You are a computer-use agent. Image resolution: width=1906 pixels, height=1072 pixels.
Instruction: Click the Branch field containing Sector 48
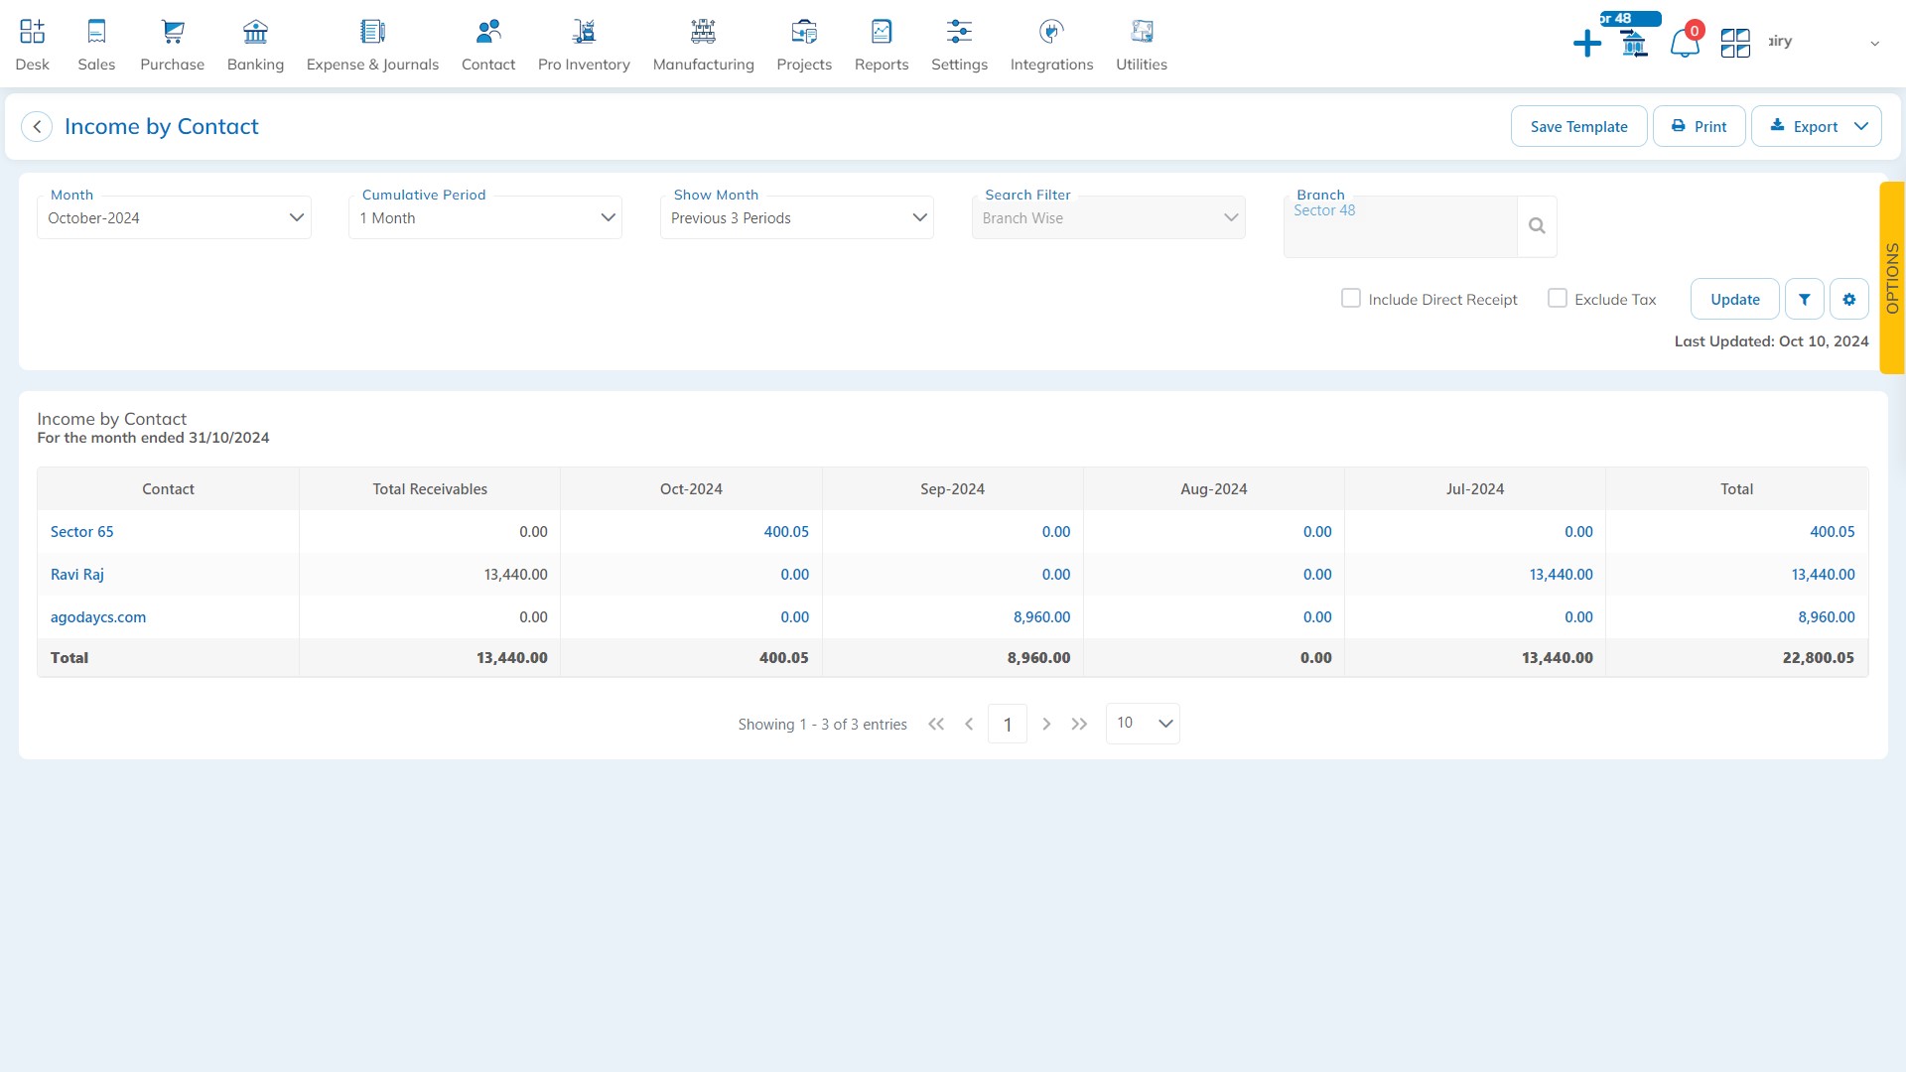click(x=1400, y=226)
